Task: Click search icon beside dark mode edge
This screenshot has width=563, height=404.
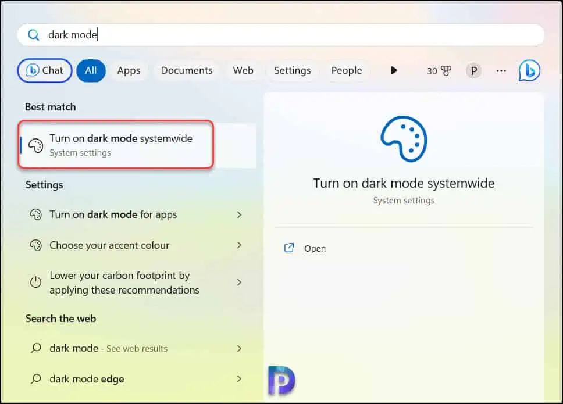Action: [36, 378]
